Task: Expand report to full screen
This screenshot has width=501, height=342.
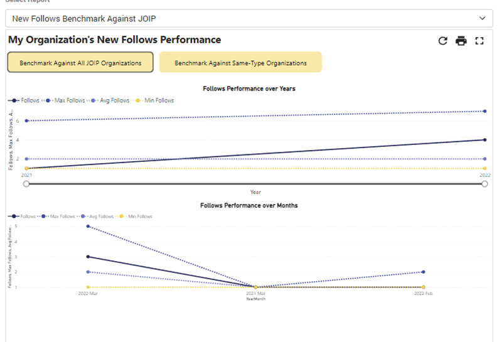Action: click(x=480, y=41)
